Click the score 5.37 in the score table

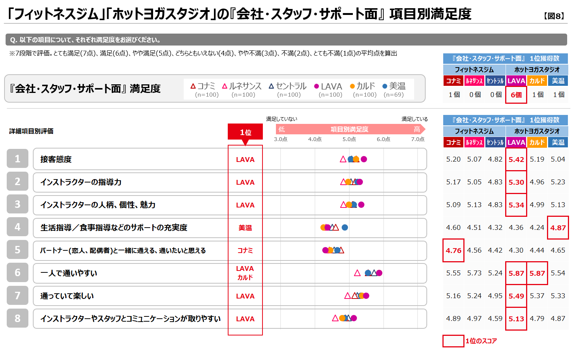click(x=537, y=296)
